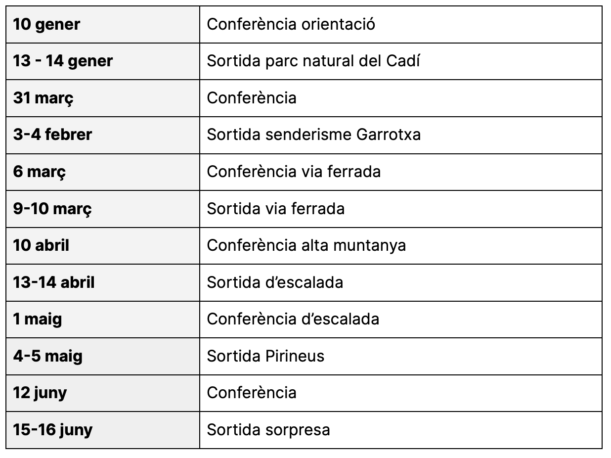Screen dimensions: 611x458
Task: Select "Conferència via ferrada" cell
Action: (401, 172)
